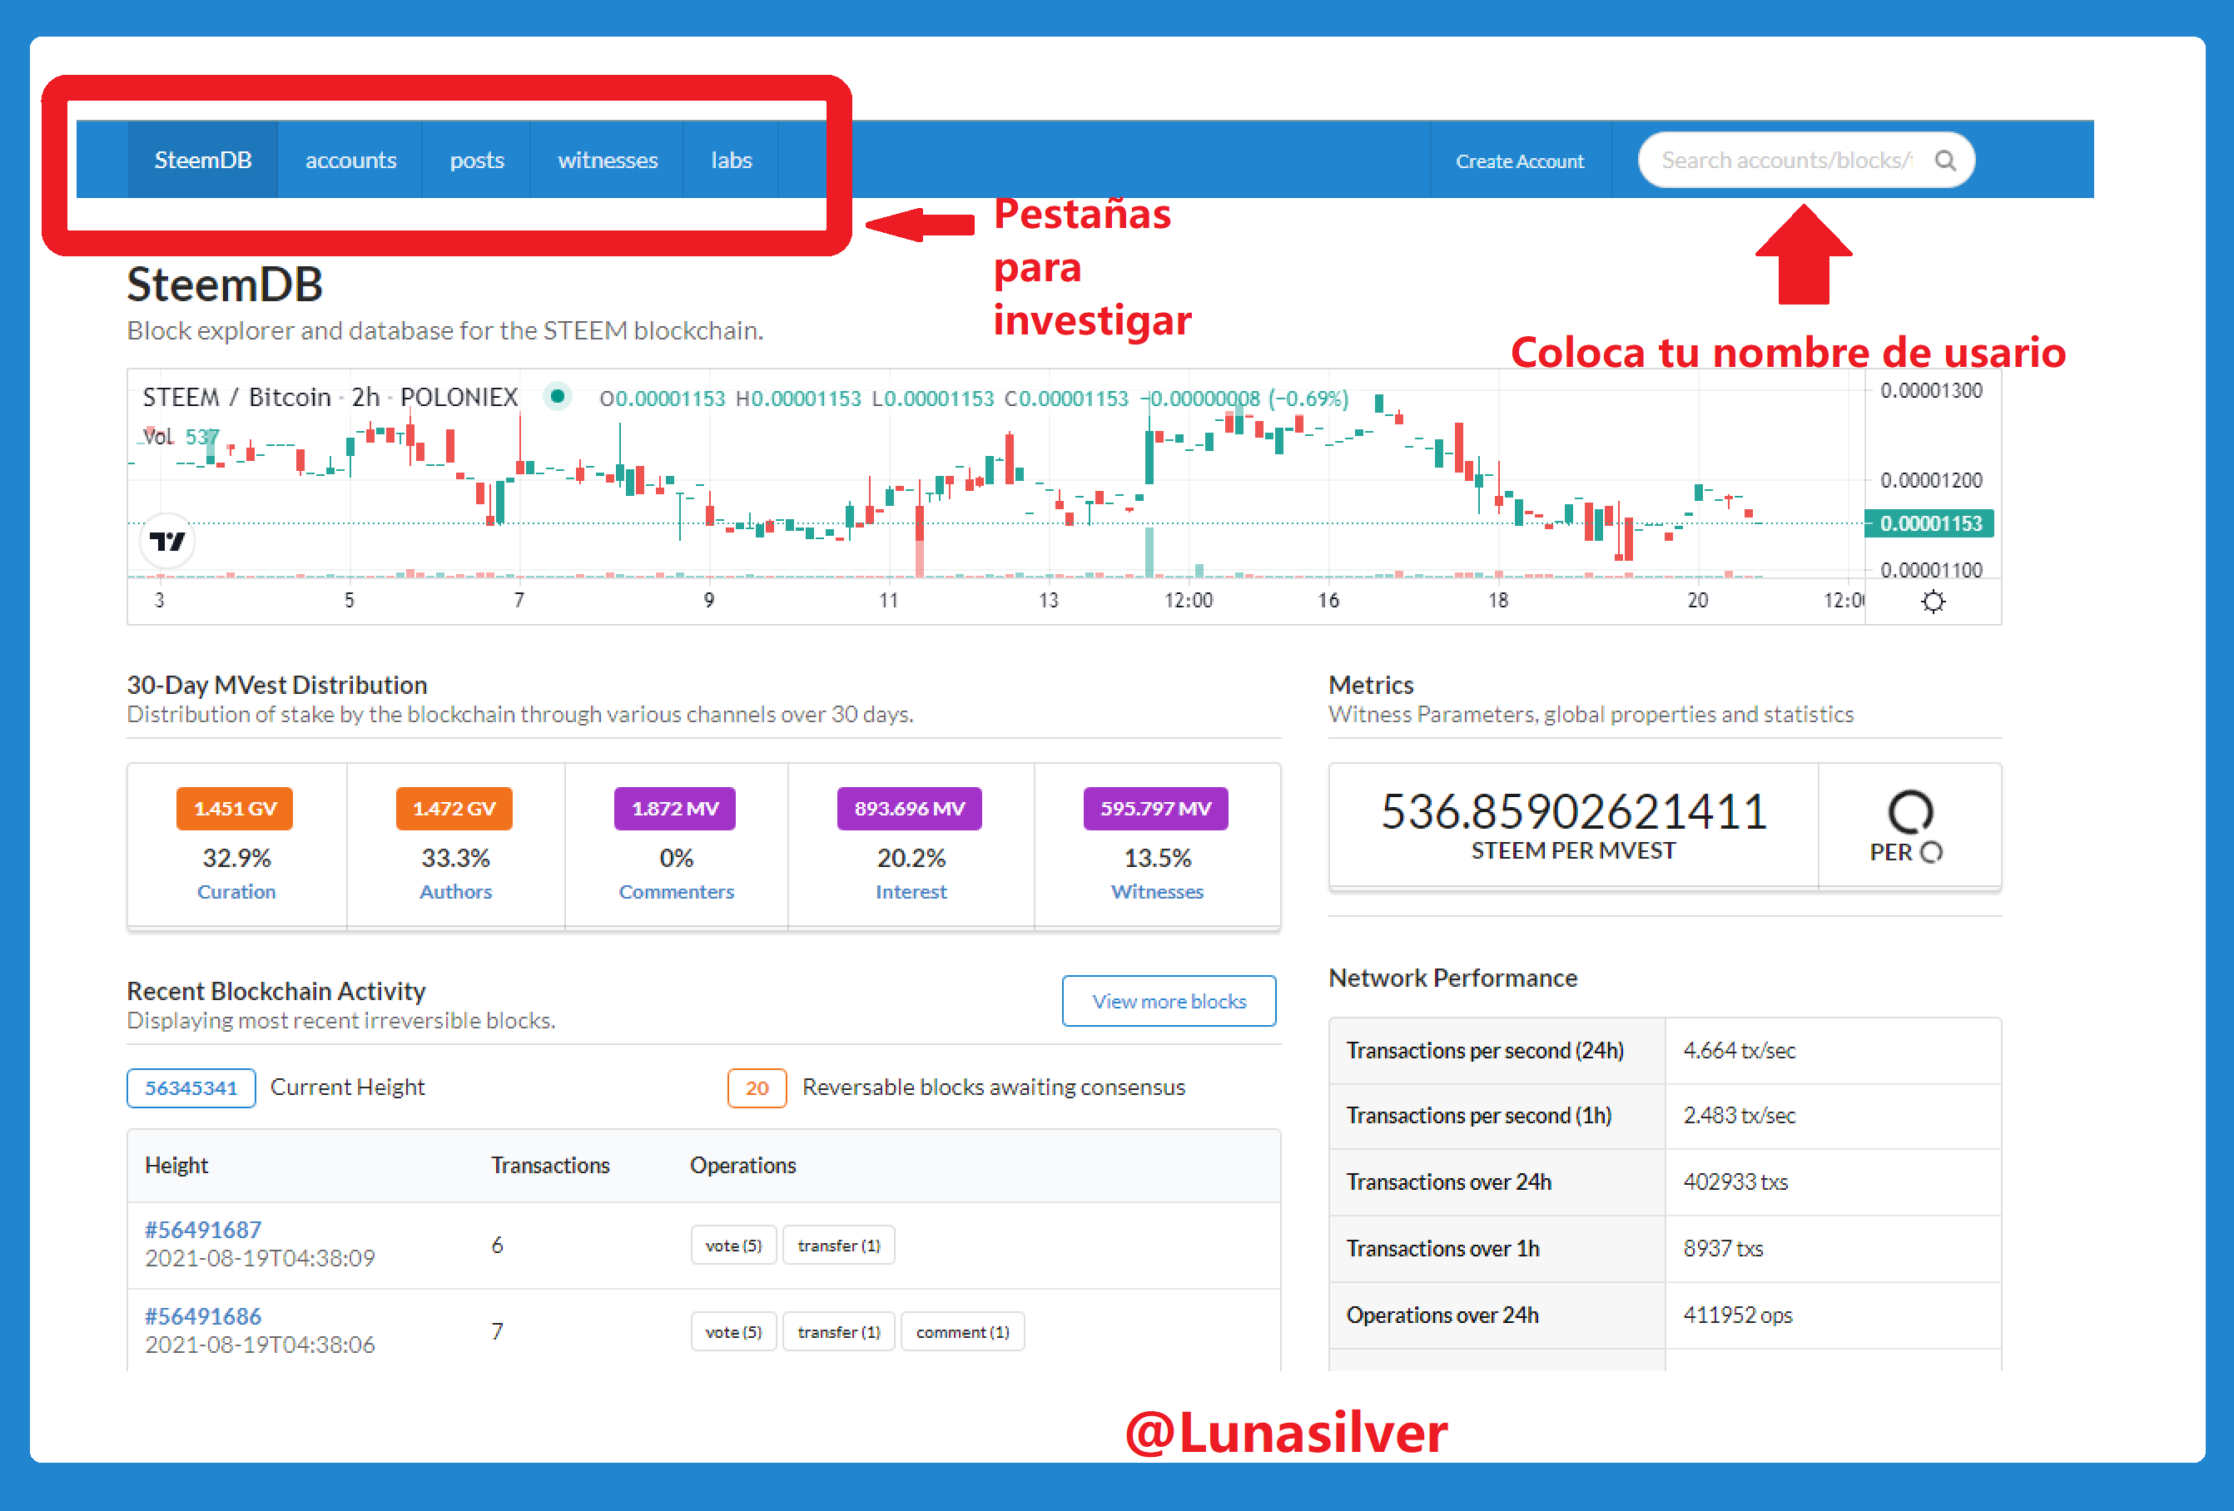The width and height of the screenshot is (2234, 1511).
Task: Click the Height column header
Action: (x=177, y=1165)
